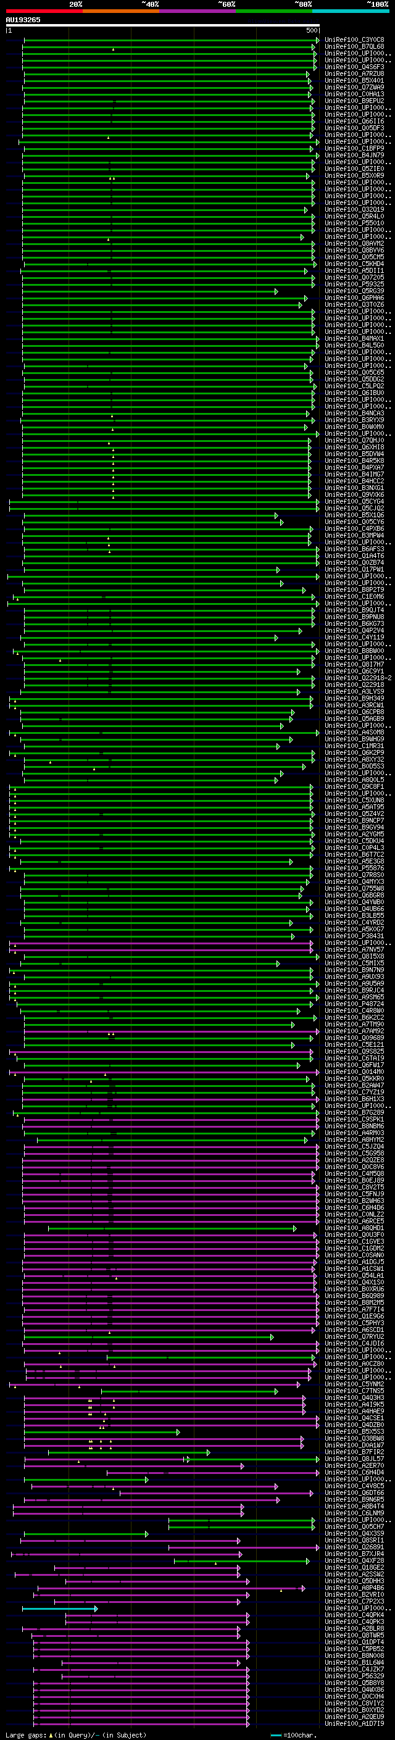Select the UniRef100_A1D7I9 label
The image size is (395, 1740).
[354, 1725]
